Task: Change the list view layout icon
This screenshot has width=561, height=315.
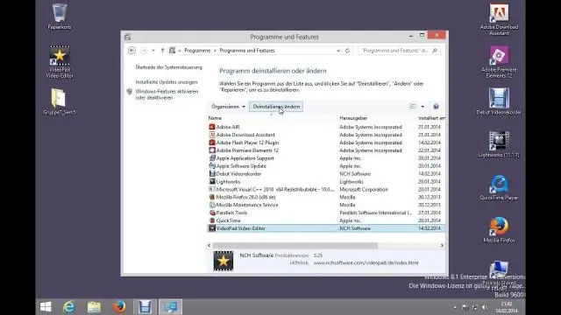Action: (x=413, y=107)
